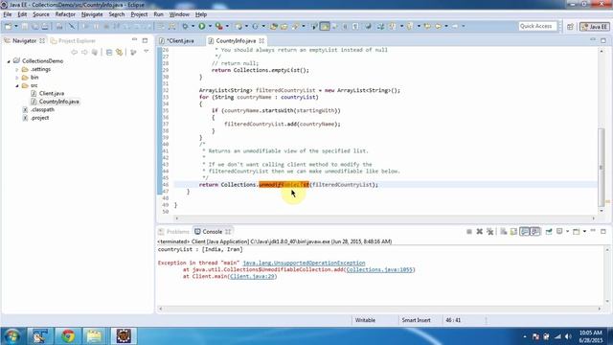Click the Run Last Tool (external tools) icon
This screenshot has height=345, width=613.
coord(219,26)
